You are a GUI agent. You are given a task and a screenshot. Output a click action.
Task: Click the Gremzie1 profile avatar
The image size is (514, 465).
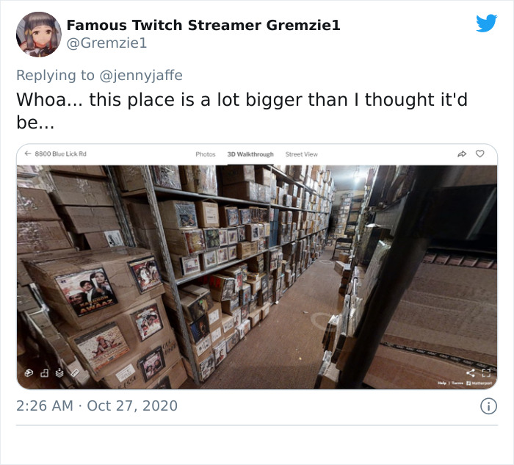(39, 35)
